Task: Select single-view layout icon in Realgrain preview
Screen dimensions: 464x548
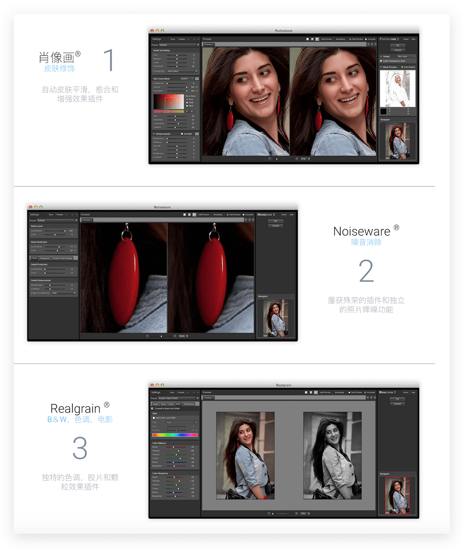Action: pos(306,393)
